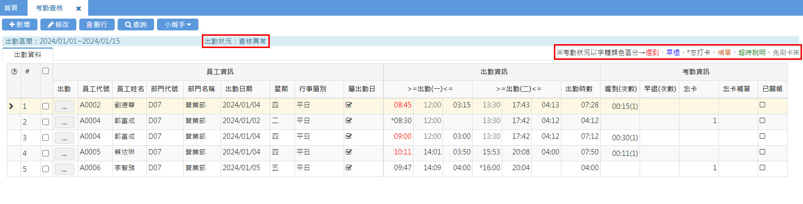Viewport: 803px width, 204px height.
Task: Check the selection box for row 3
Action: click(x=46, y=138)
